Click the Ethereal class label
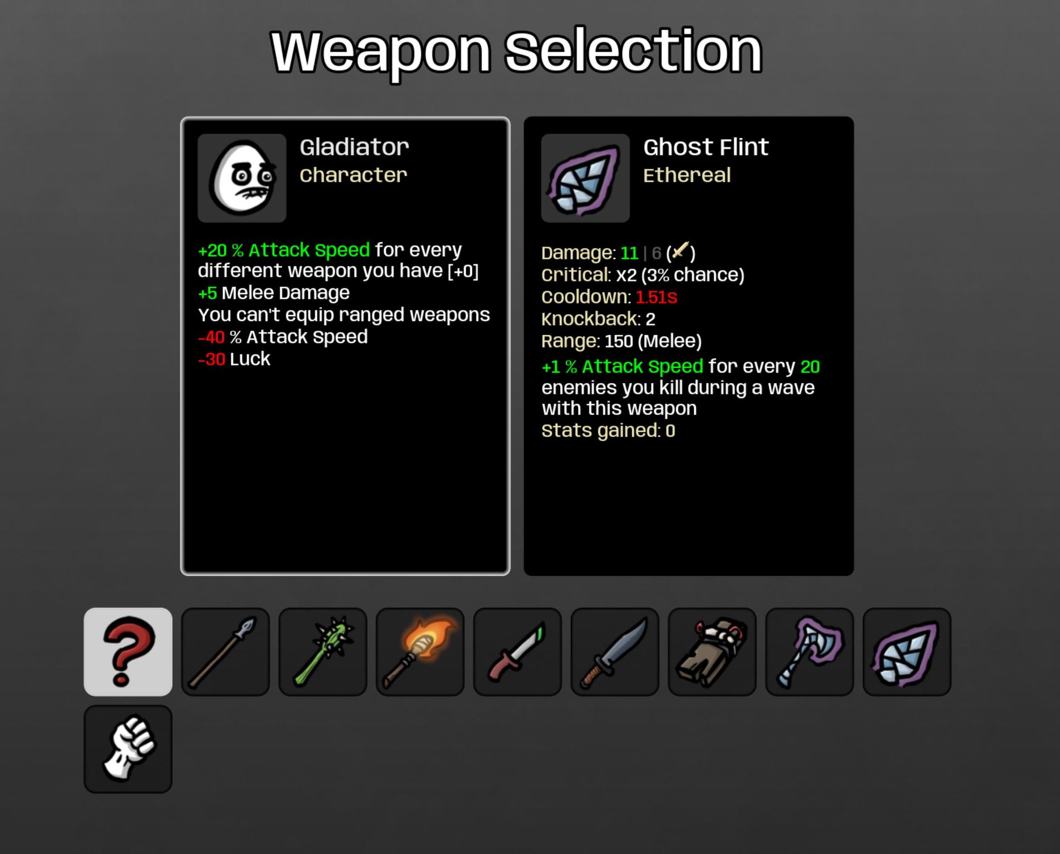 [687, 175]
